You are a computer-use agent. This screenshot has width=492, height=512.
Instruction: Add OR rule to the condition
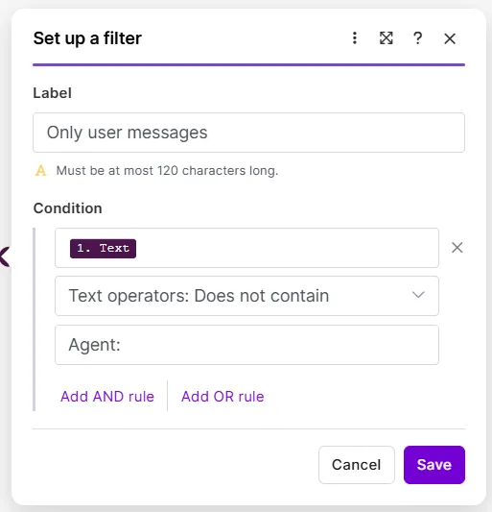[223, 397]
